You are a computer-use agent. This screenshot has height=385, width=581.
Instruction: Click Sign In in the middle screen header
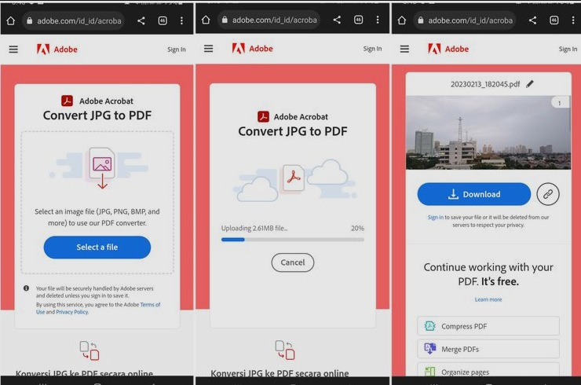point(372,49)
